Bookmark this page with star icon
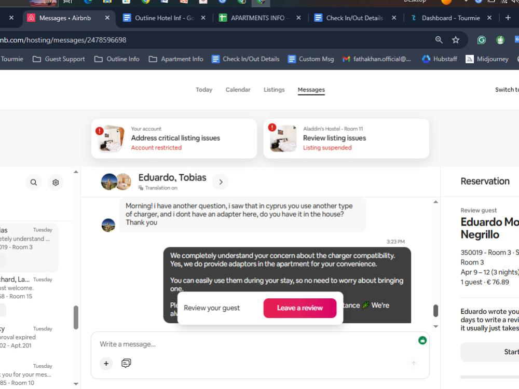Viewport: 519px width, 389px height. pyautogui.click(x=456, y=40)
